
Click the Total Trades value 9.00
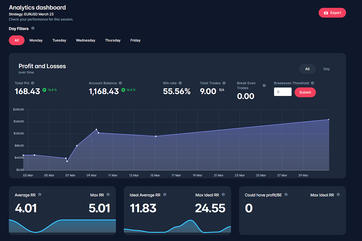tap(208, 91)
